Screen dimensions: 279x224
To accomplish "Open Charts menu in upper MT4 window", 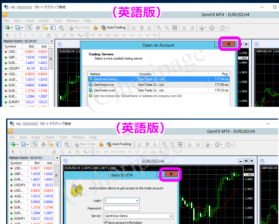I will pos(44,21).
